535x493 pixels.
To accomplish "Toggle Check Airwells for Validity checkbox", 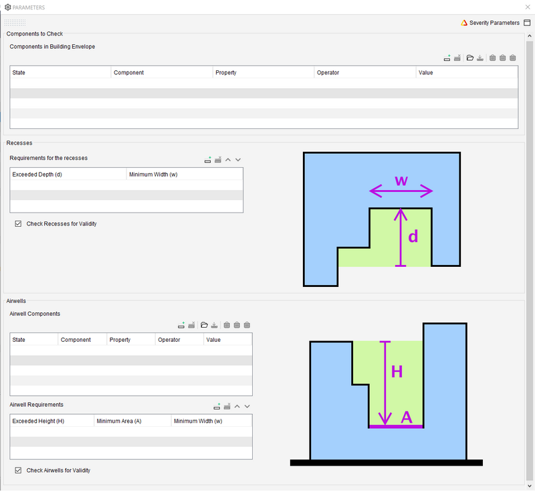I will (x=18, y=470).
